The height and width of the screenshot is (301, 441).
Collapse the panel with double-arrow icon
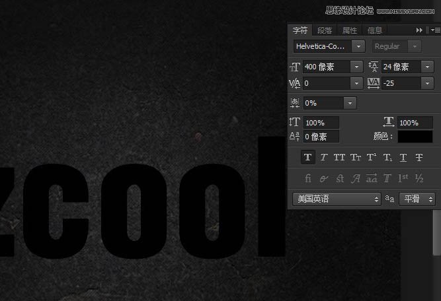419,30
